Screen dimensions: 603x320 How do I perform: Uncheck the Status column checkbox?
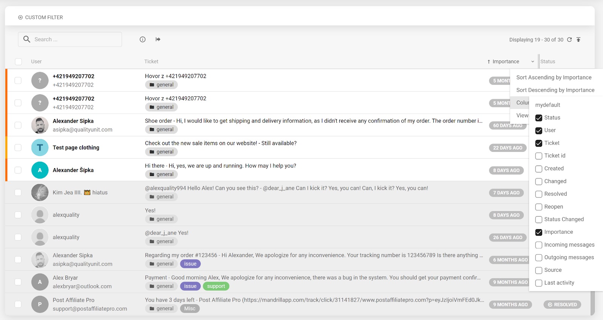[x=539, y=118]
